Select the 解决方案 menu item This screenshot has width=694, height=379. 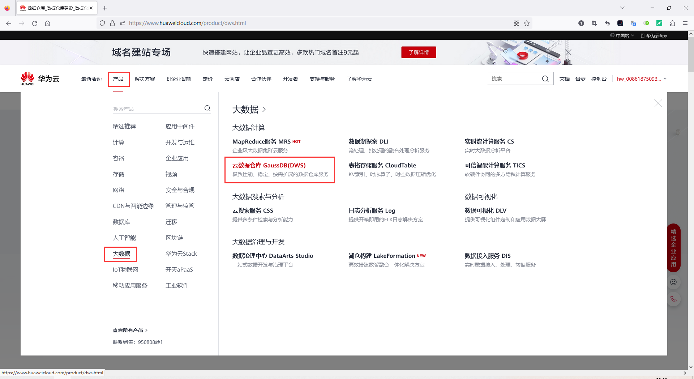(145, 78)
